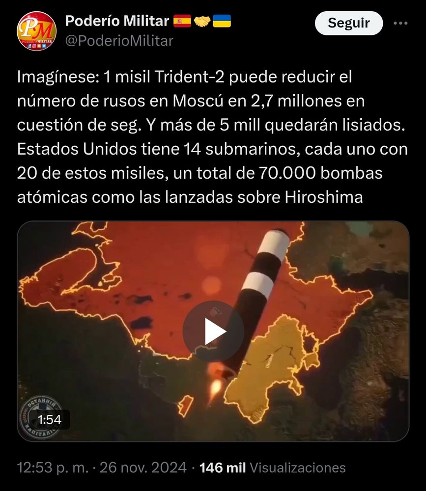Click the Poderío Militar display name
426x491 pixels.
(117, 21)
